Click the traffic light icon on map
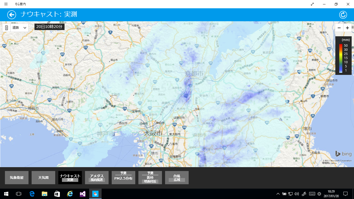The height and width of the screenshot is (199, 354). point(6,27)
